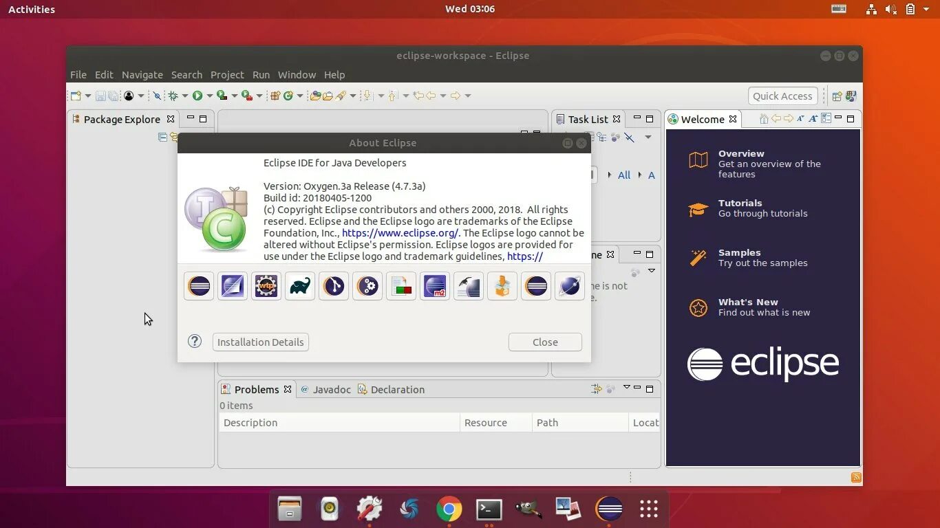Image resolution: width=940 pixels, height=528 pixels.
Task: Click the Open Task folder icon
Action: tap(328, 96)
